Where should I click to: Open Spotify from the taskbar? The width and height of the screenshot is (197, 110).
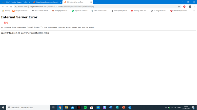85,107
